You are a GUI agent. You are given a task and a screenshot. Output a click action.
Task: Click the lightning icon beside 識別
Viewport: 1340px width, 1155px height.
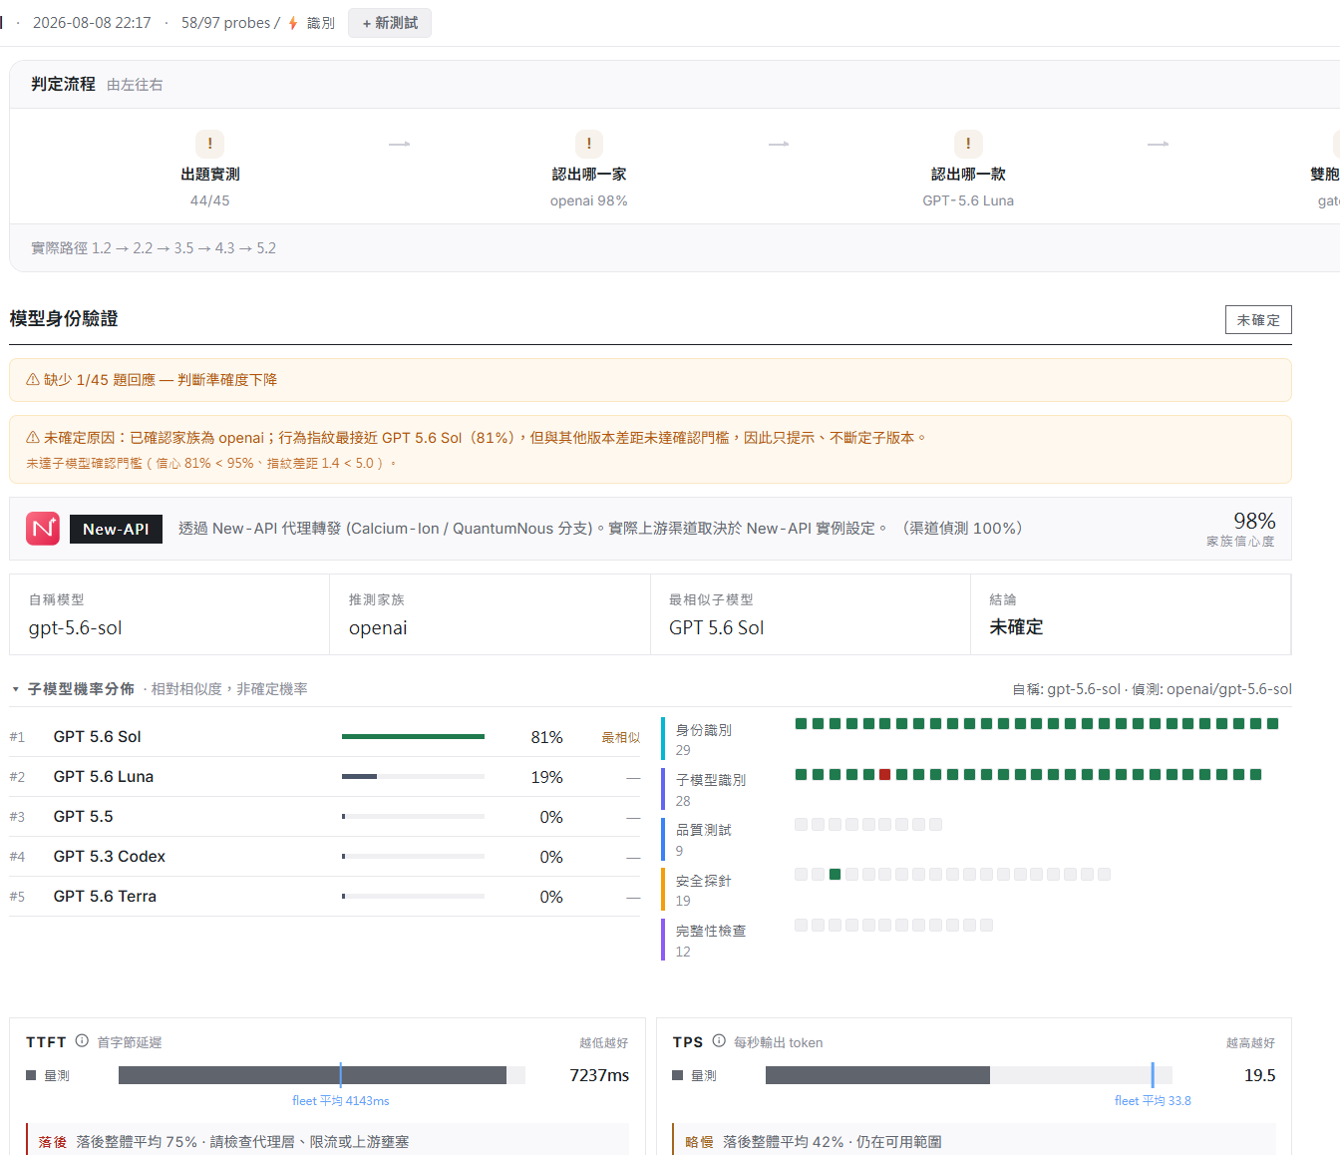tap(293, 23)
